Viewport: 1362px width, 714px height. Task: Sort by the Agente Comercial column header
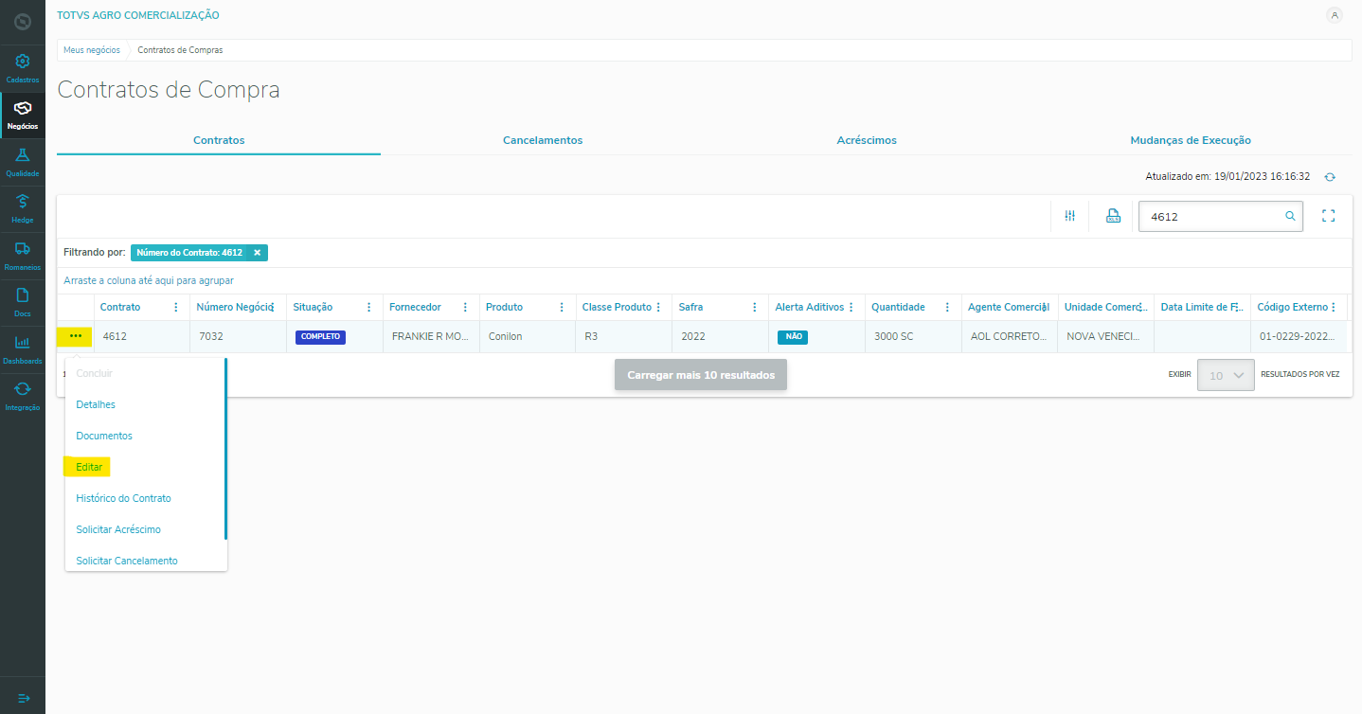point(1008,307)
